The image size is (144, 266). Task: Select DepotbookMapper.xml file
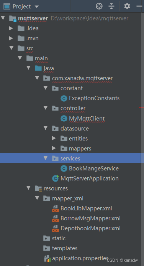pos(90,228)
